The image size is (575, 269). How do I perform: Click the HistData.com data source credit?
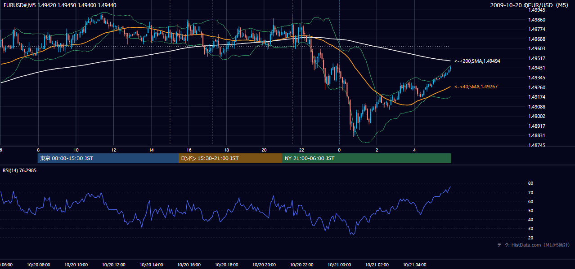(x=533, y=245)
